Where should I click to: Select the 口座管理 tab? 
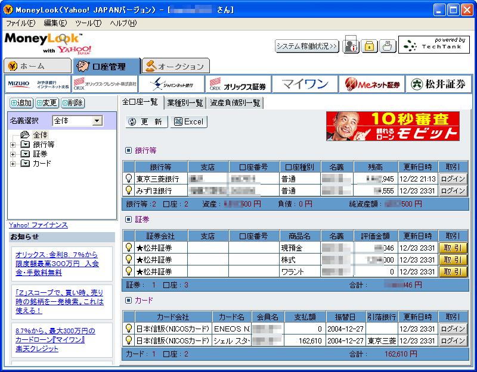pyautogui.click(x=107, y=66)
